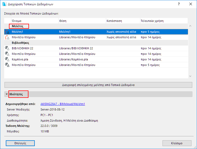Open help with the question mark button

pyautogui.click(x=179, y=4)
